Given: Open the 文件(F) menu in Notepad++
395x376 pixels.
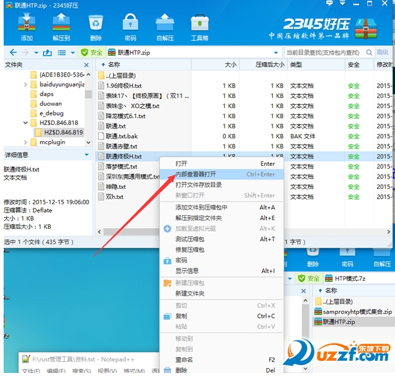Looking at the screenshot, I should point(31,371).
